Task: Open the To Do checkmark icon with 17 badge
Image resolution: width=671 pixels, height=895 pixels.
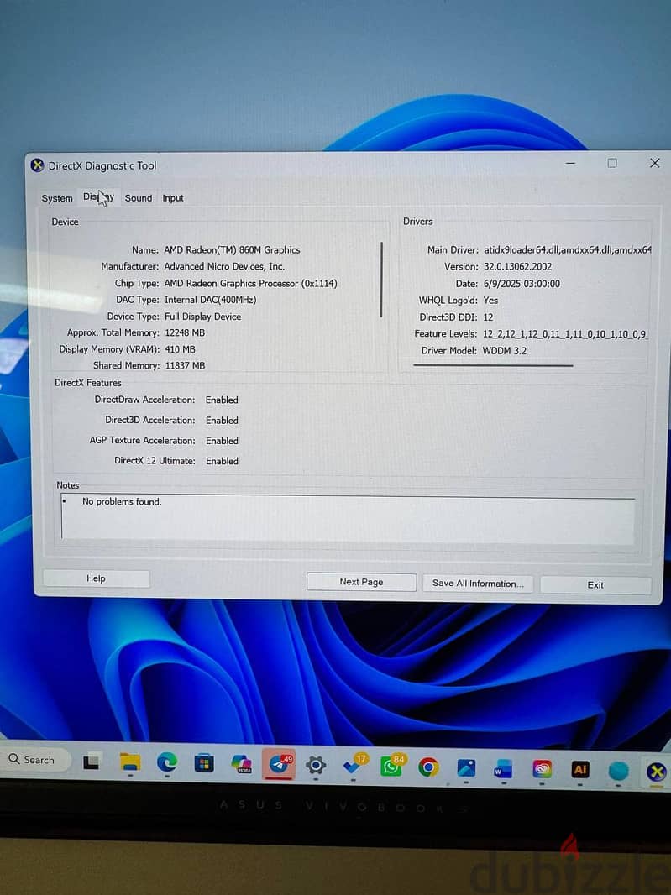Action: [x=354, y=765]
